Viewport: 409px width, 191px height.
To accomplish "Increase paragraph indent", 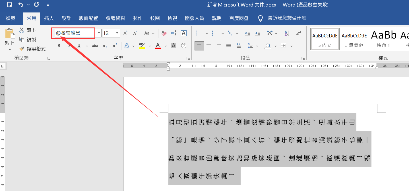I will [x=258, y=33].
